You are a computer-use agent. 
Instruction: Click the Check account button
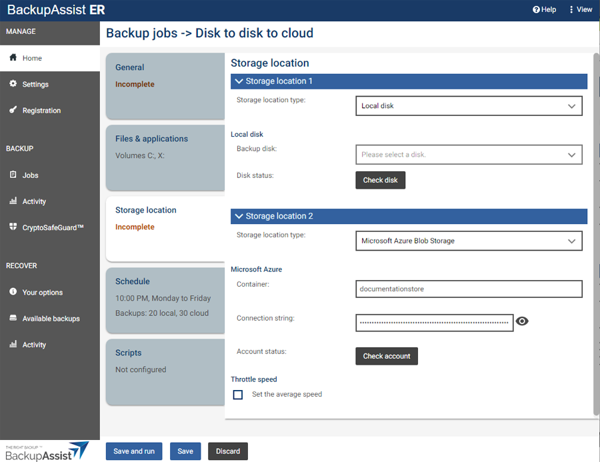[x=387, y=357]
